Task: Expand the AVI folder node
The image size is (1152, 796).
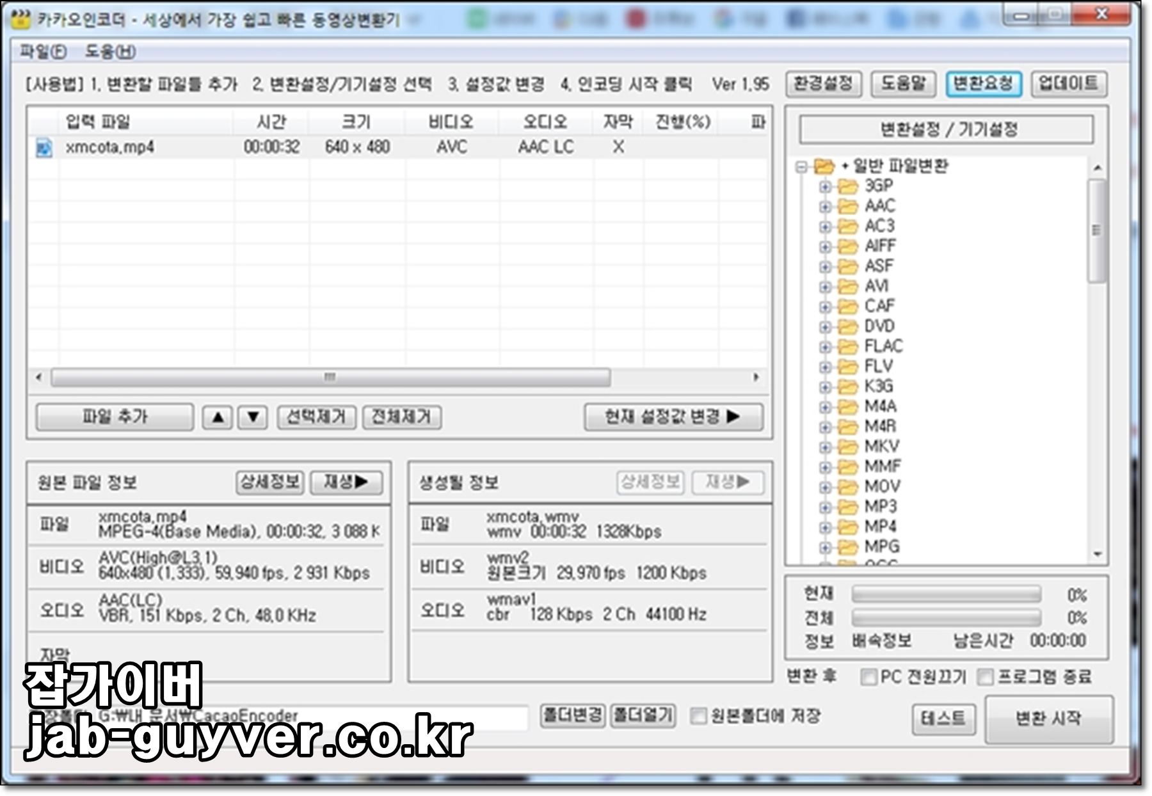Action: [826, 287]
